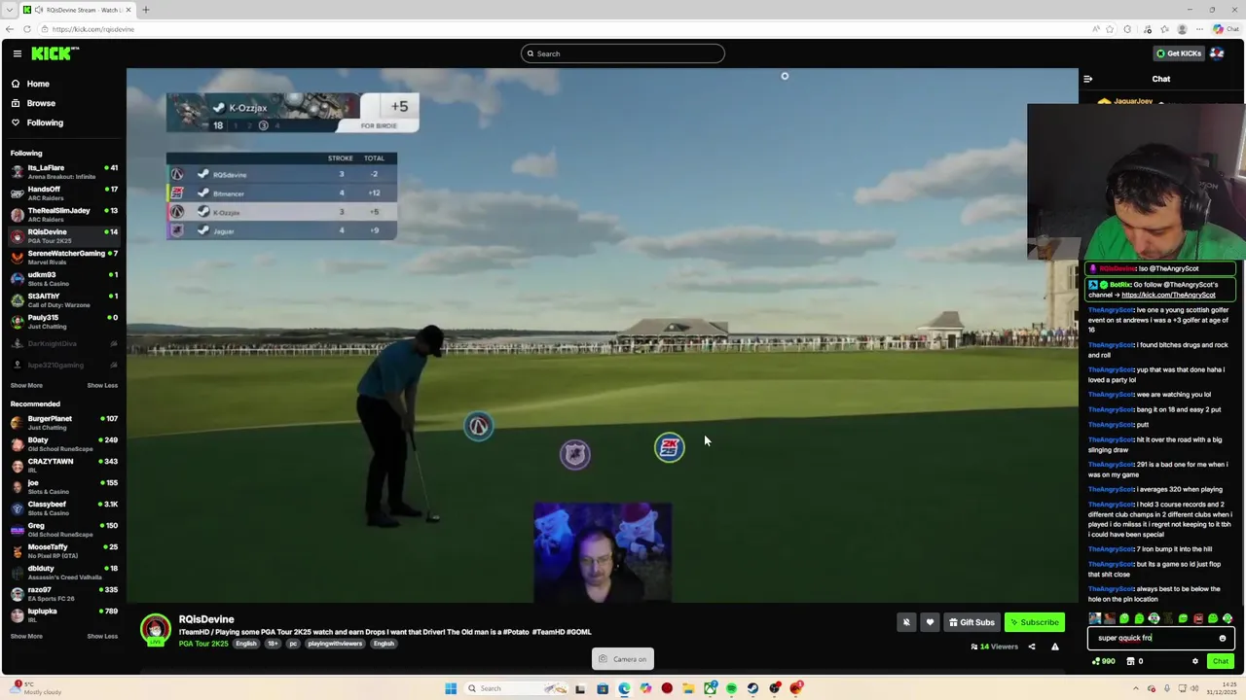
Task: Mute stream notifications bell icon
Action: (x=906, y=622)
